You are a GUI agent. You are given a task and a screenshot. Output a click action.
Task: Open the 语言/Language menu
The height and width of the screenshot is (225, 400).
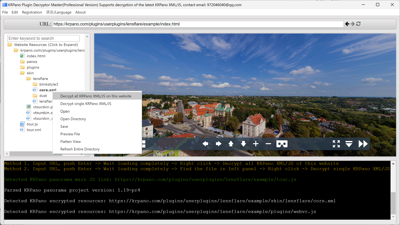click(59, 12)
